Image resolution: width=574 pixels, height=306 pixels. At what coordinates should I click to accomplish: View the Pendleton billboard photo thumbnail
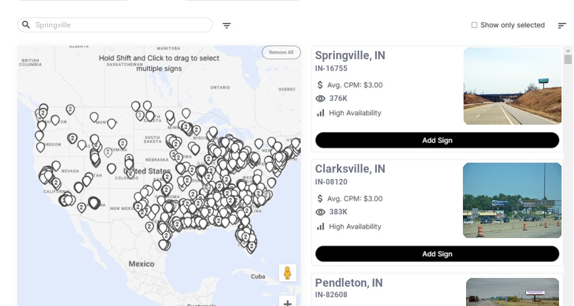[x=512, y=292]
